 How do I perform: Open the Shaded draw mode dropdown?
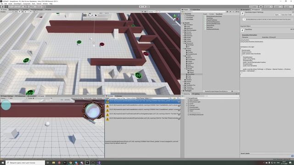click(x=7, y=12)
